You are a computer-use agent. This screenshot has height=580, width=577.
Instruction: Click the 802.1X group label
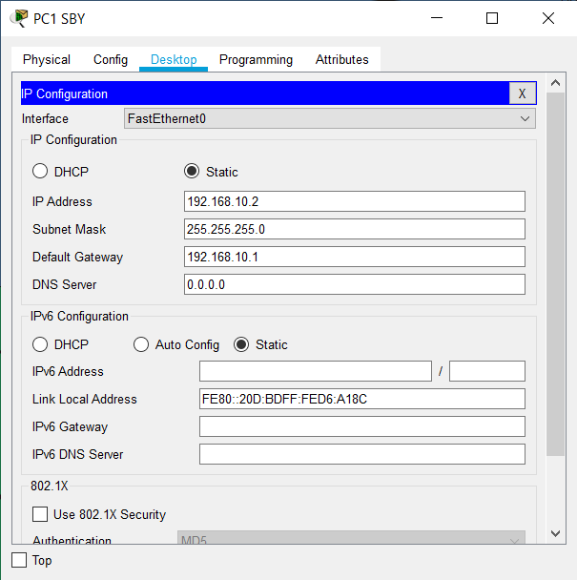tap(50, 486)
